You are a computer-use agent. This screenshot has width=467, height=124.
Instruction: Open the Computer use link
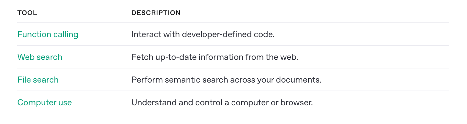tap(45, 103)
